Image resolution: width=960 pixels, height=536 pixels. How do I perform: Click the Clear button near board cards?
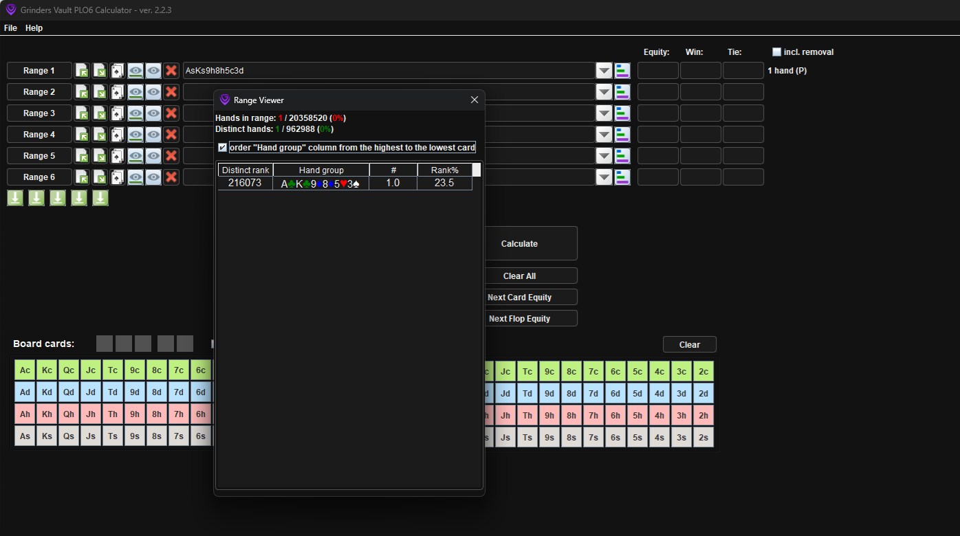point(690,345)
